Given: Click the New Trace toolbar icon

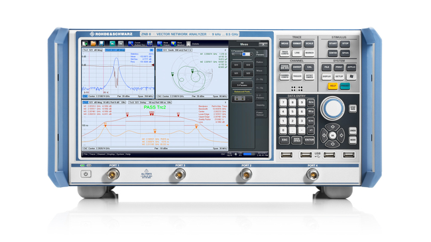Looking at the screenshot, I should [x=159, y=43].
